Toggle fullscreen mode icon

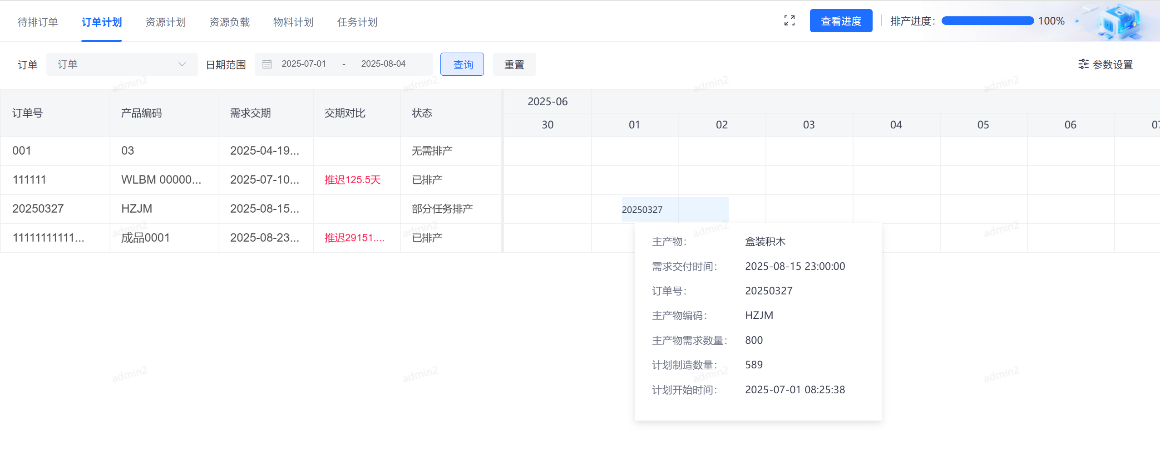click(x=789, y=21)
